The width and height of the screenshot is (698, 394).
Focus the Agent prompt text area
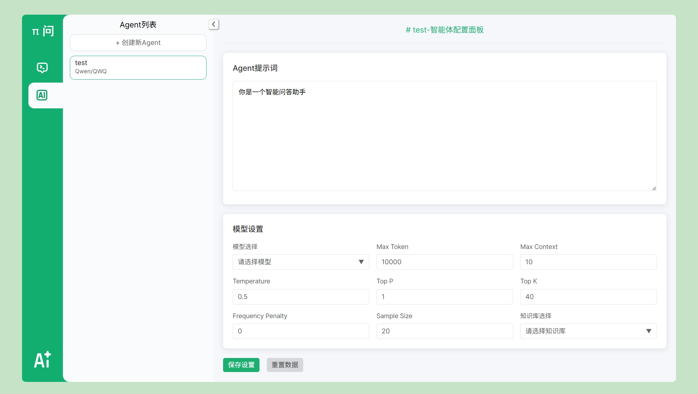coord(444,136)
